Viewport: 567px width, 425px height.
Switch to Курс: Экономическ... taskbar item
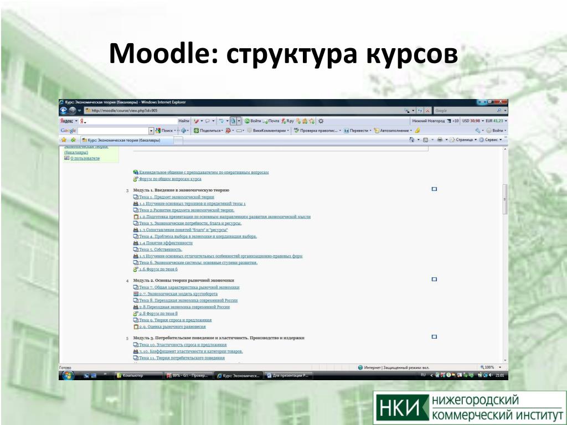click(x=238, y=376)
